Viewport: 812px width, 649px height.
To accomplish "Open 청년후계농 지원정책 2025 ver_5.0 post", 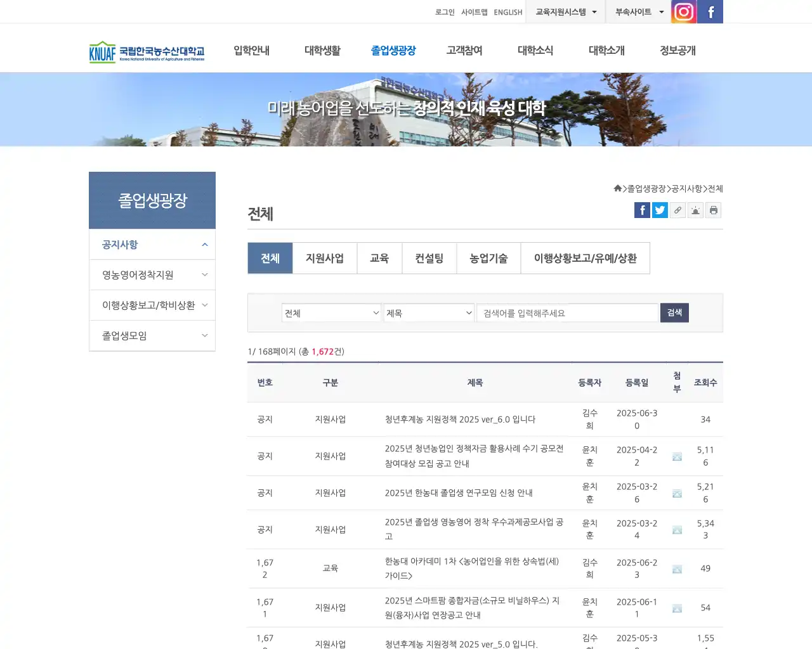I will [461, 644].
